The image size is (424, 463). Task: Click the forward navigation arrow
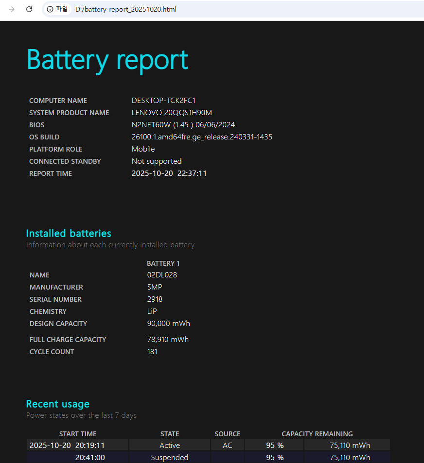click(12, 9)
